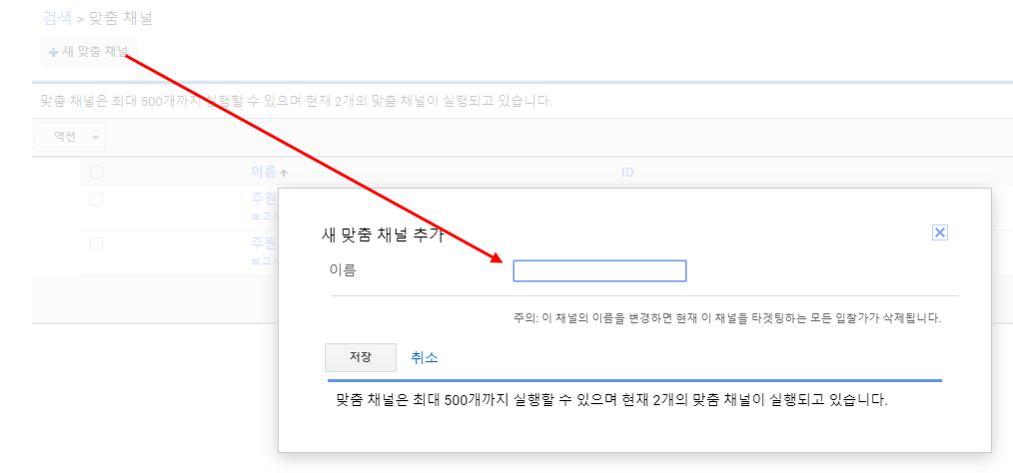Toggle the select-all checkbox in table header
This screenshot has width=1013, height=473.
point(96,173)
